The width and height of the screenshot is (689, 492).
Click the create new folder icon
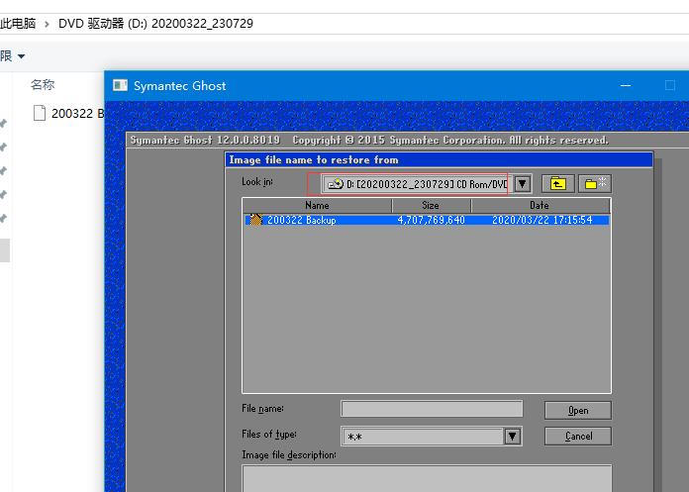tap(595, 183)
